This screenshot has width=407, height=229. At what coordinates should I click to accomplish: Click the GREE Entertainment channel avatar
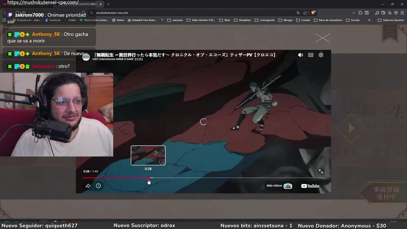point(86,57)
